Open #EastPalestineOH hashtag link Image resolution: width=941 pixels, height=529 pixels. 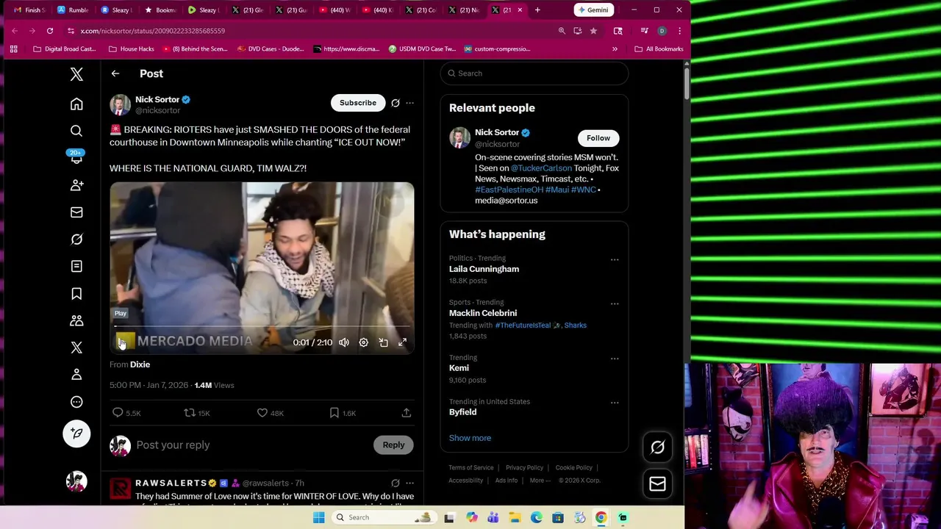coord(509,190)
